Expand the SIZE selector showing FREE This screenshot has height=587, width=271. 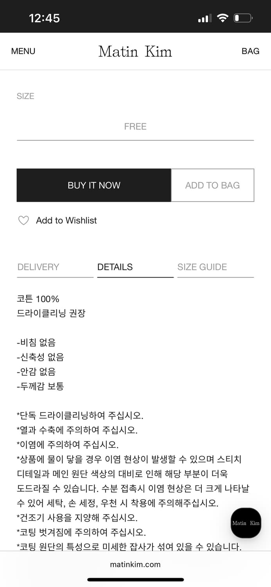pos(135,127)
